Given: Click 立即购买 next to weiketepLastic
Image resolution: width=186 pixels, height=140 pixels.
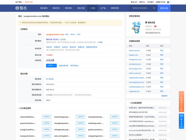Looking at the screenshot, I should tap(115, 123).
